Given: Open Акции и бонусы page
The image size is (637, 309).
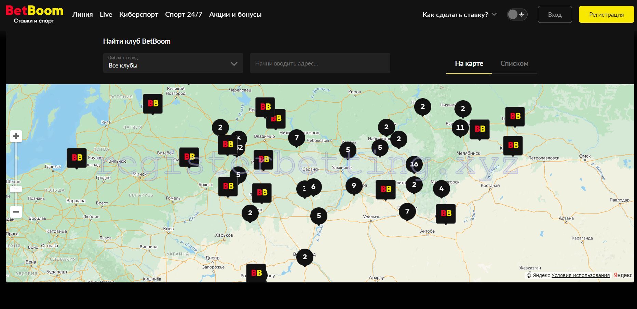Looking at the screenshot, I should (x=235, y=14).
